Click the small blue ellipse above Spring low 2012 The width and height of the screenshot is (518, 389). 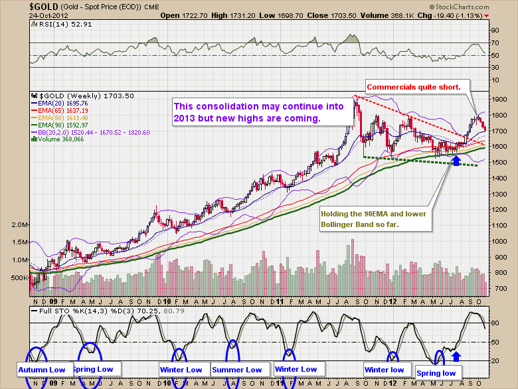pos(436,357)
